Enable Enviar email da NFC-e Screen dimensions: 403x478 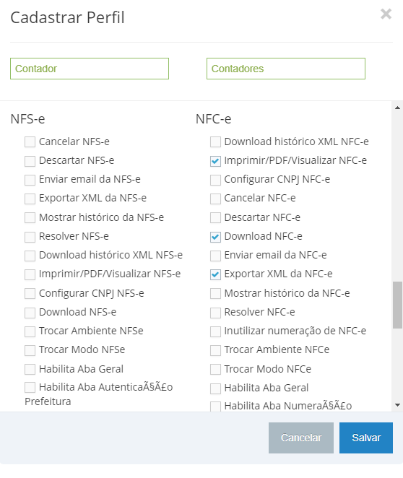[x=215, y=256]
